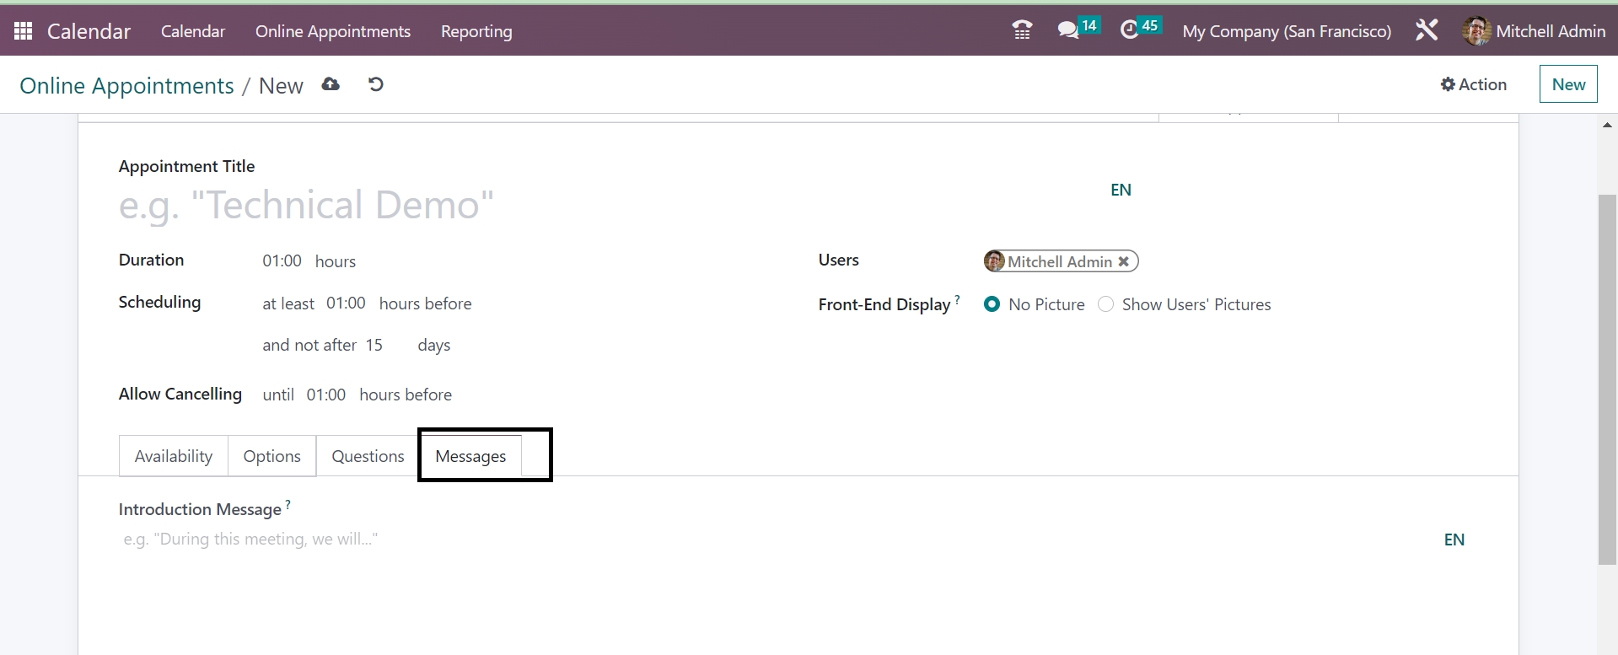Open the conversations chat icon
Screen dimensions: 1618x655
tap(1068, 31)
